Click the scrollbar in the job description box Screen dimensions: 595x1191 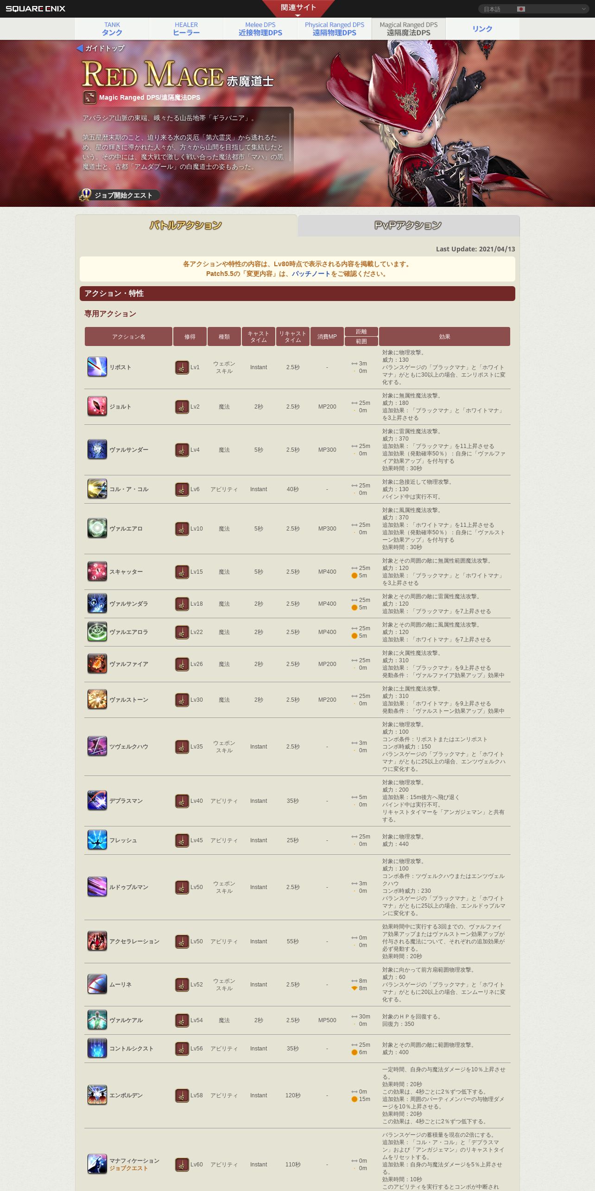pyautogui.click(x=291, y=137)
